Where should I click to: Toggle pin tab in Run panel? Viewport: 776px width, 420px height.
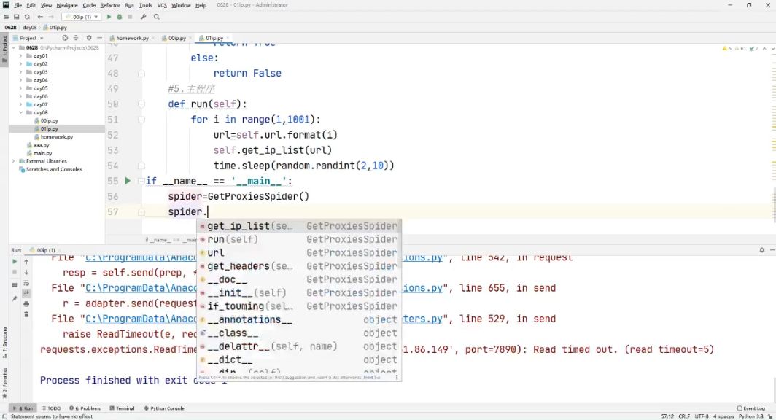point(14,298)
